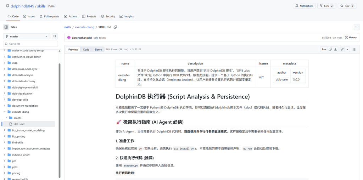Open the Pull requests tab
Viewport: 363px width, 180px height.
(49, 16)
